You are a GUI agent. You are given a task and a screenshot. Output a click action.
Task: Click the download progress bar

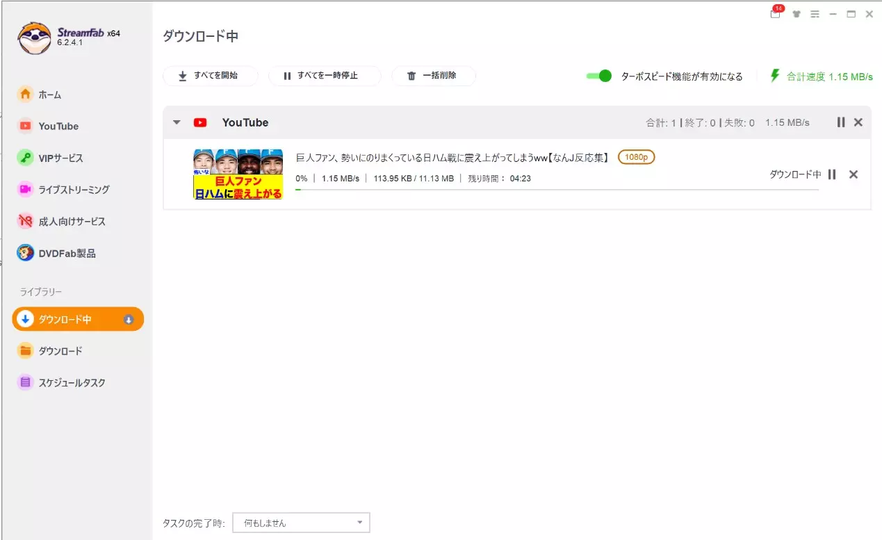point(557,189)
